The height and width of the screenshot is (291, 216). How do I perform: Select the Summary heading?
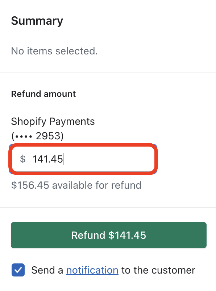click(37, 21)
